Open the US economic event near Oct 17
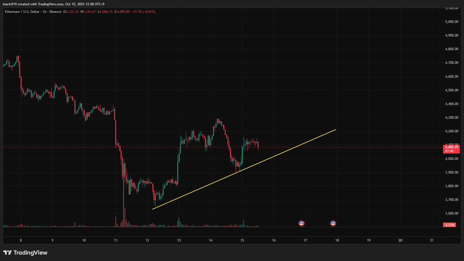 301,223
